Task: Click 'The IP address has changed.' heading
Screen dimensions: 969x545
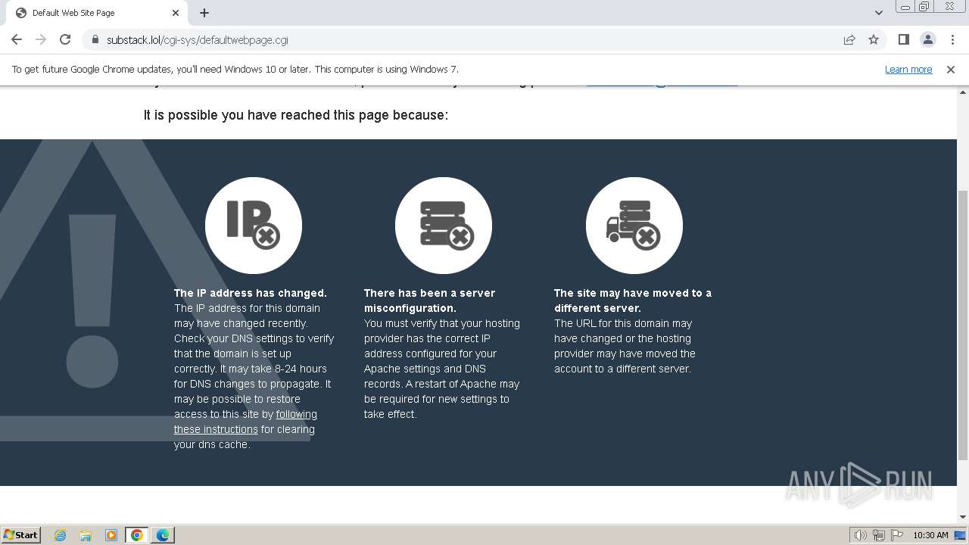Action: pyautogui.click(x=251, y=293)
